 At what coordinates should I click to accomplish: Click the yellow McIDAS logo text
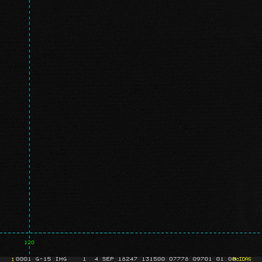tap(243, 259)
